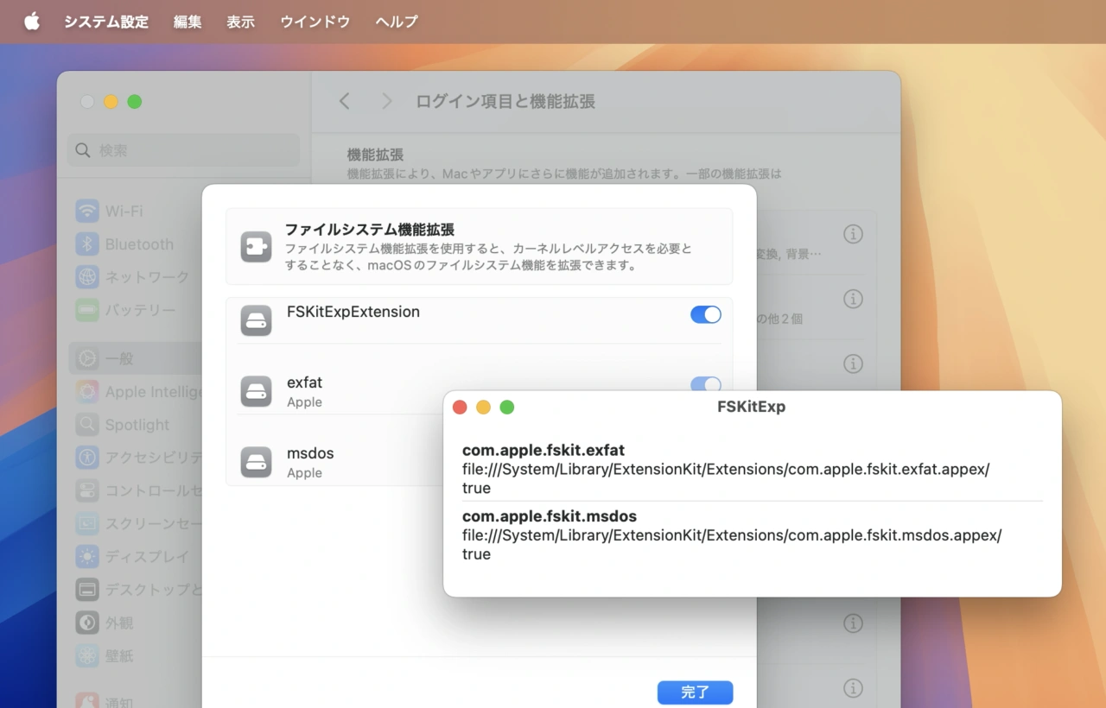Toggle the exfat extension switch

pos(705,384)
